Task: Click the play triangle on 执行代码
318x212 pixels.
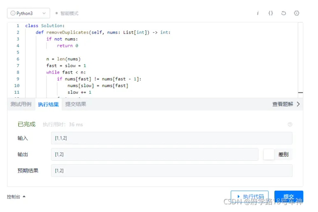Action: coord(239,197)
